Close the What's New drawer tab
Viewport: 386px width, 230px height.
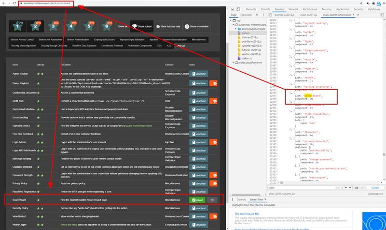(265, 200)
